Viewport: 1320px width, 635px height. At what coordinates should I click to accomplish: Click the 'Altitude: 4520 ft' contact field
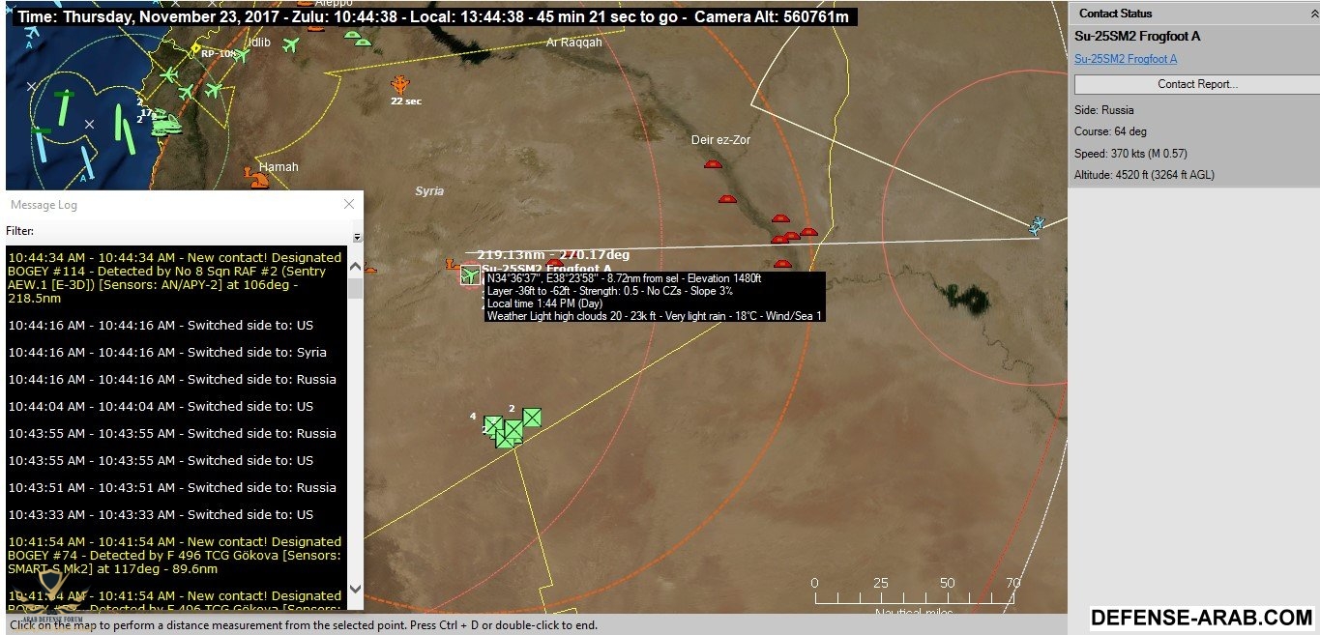point(1144,175)
